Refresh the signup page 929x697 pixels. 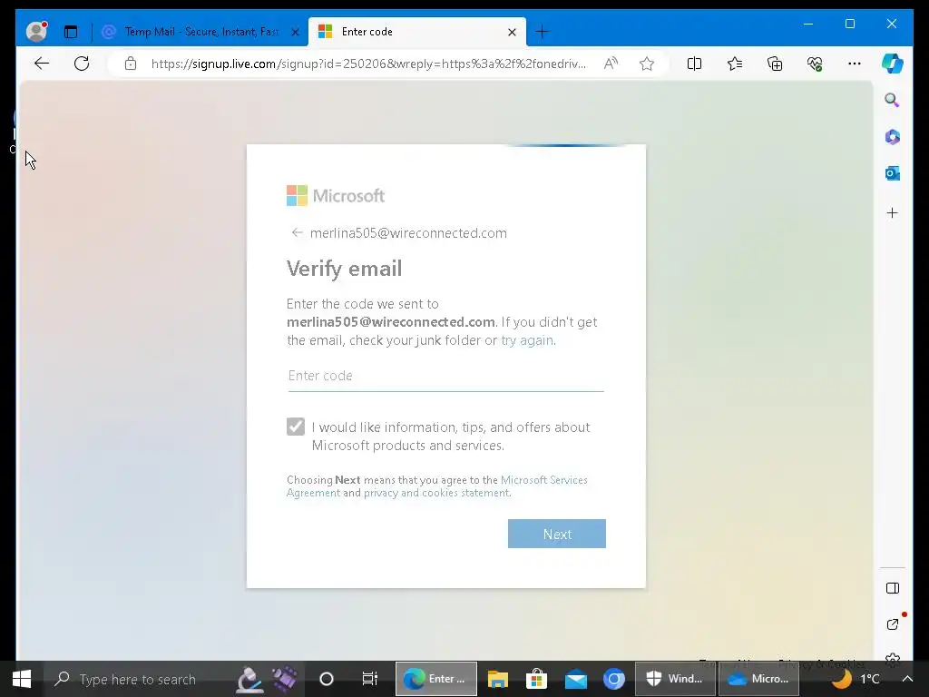pos(82,64)
